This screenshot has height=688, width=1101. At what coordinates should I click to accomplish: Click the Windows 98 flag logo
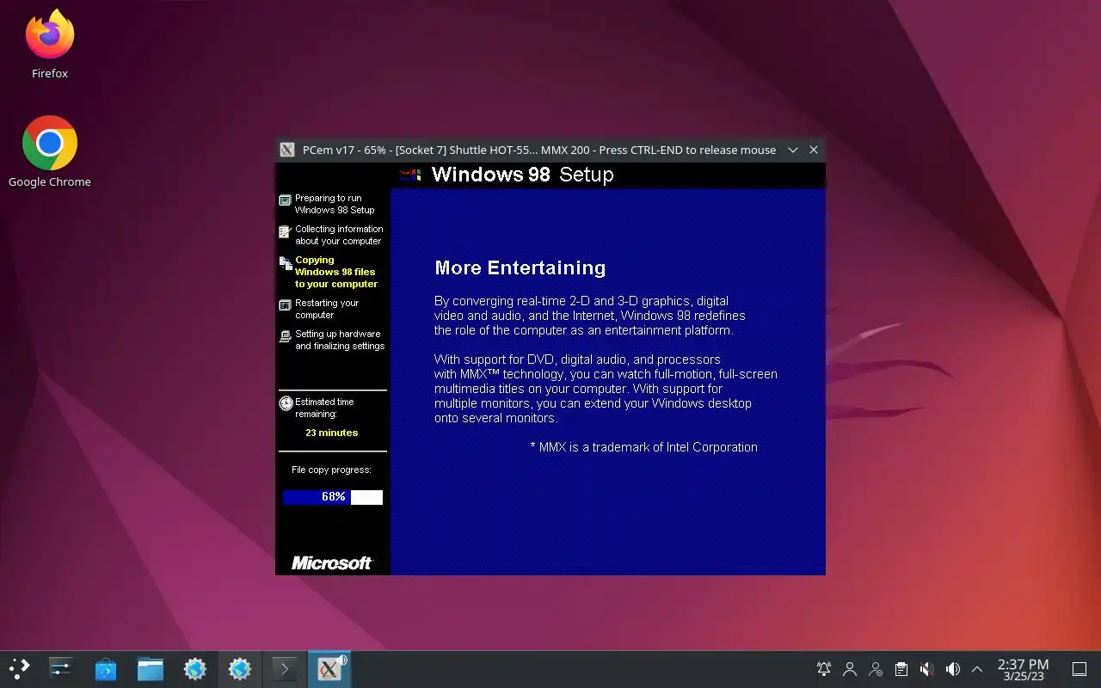[x=411, y=175]
